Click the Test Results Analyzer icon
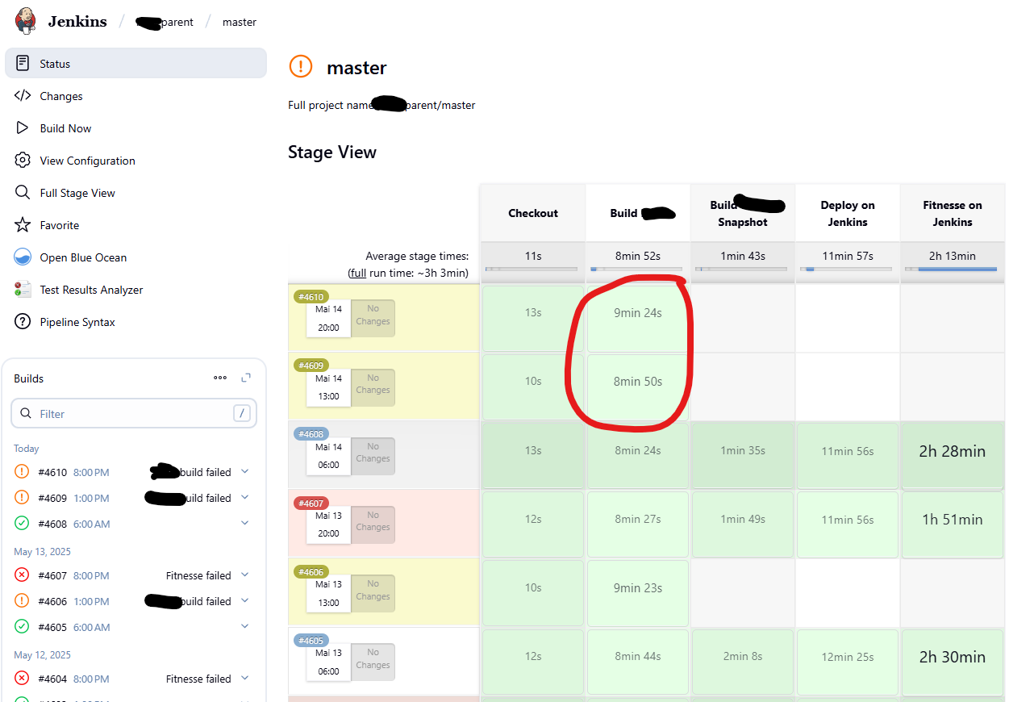Screen dimensions: 1034x702 tap(23, 290)
